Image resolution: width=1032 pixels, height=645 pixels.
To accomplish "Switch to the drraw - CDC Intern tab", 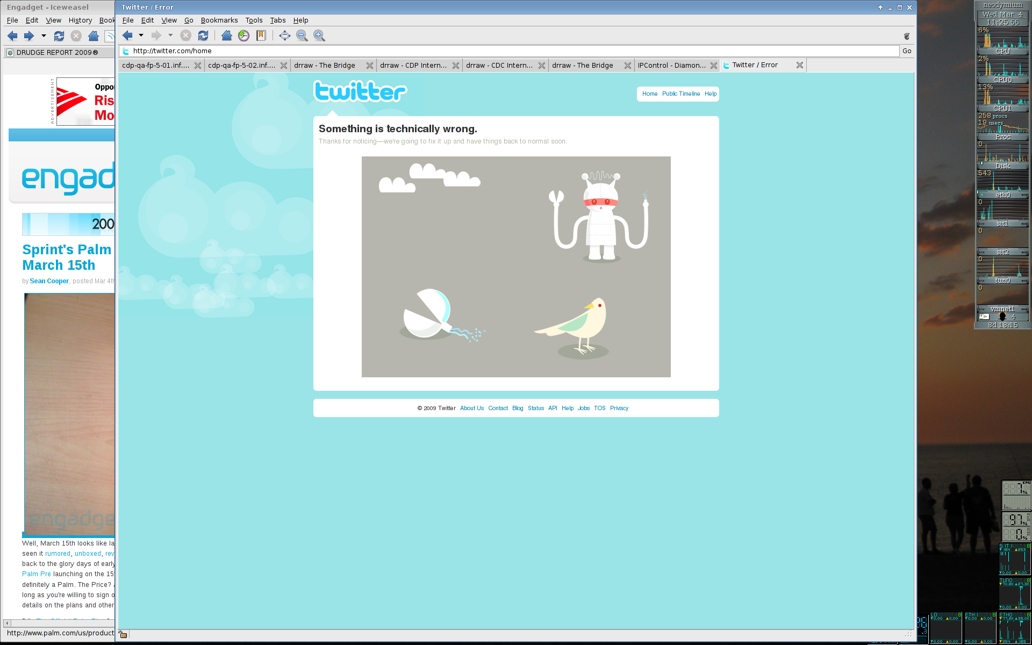I will [x=500, y=65].
